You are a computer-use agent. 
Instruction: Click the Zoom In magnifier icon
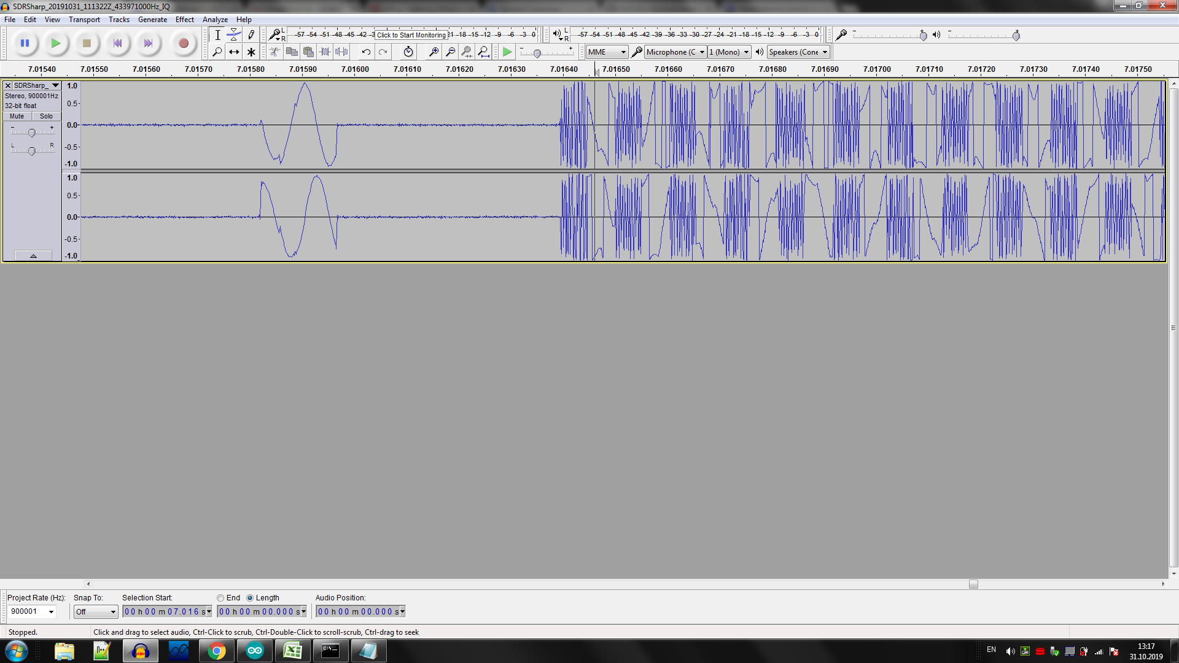[434, 52]
